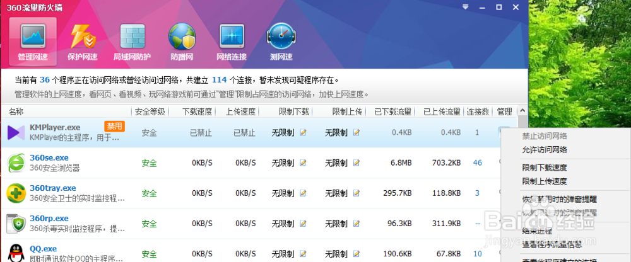Open the title bar dropdown menu arrow

(x=466, y=7)
